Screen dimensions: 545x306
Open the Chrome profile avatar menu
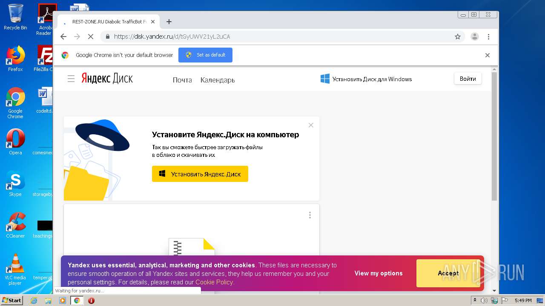tap(474, 37)
